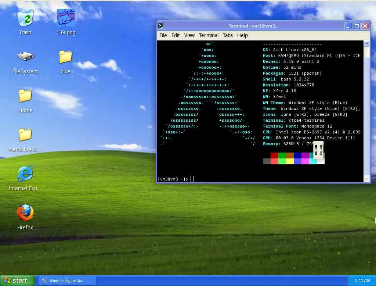The width and height of the screenshot is (376, 286).
Task: Click the 'Kernel: 6.10.9-arch1-2' line
Action: (291, 61)
